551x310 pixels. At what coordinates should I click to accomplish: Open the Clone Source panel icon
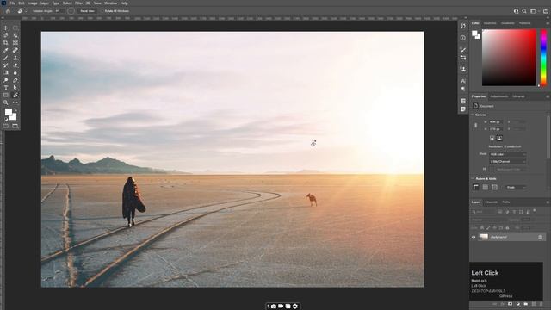tap(463, 69)
